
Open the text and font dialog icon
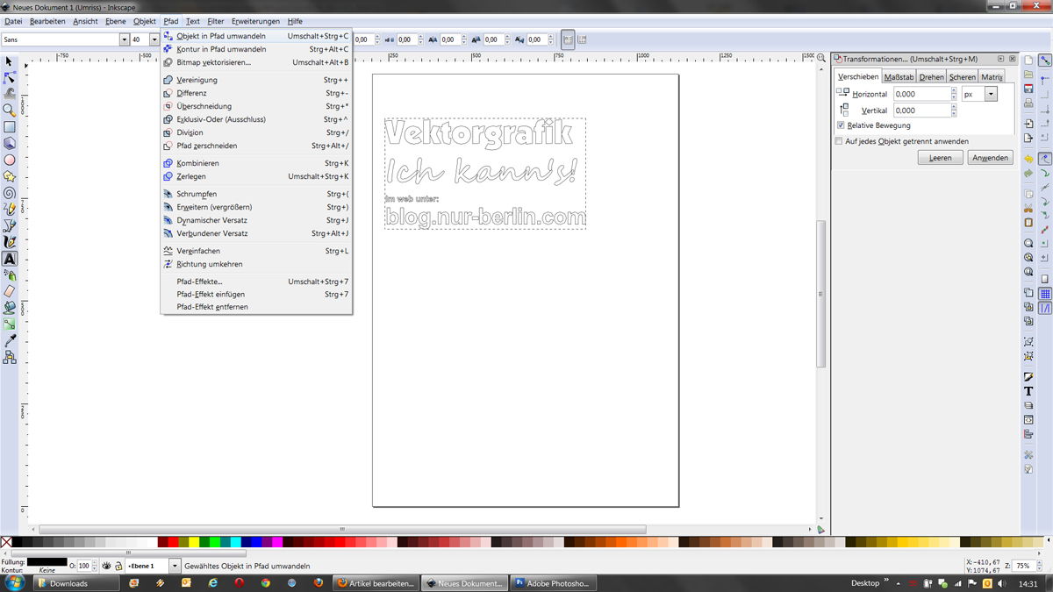click(1028, 391)
